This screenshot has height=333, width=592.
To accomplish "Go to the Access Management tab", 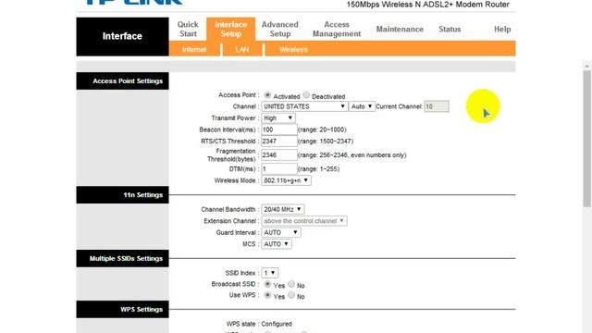I will (x=337, y=29).
